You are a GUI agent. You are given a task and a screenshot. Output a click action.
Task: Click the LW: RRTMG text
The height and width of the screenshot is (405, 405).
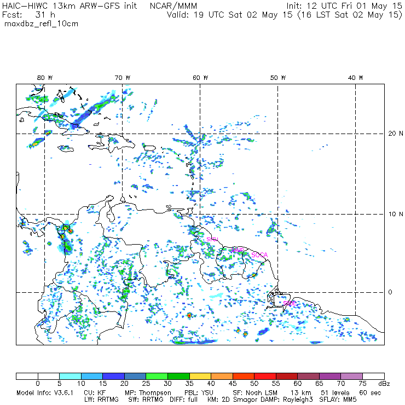[x=101, y=400]
